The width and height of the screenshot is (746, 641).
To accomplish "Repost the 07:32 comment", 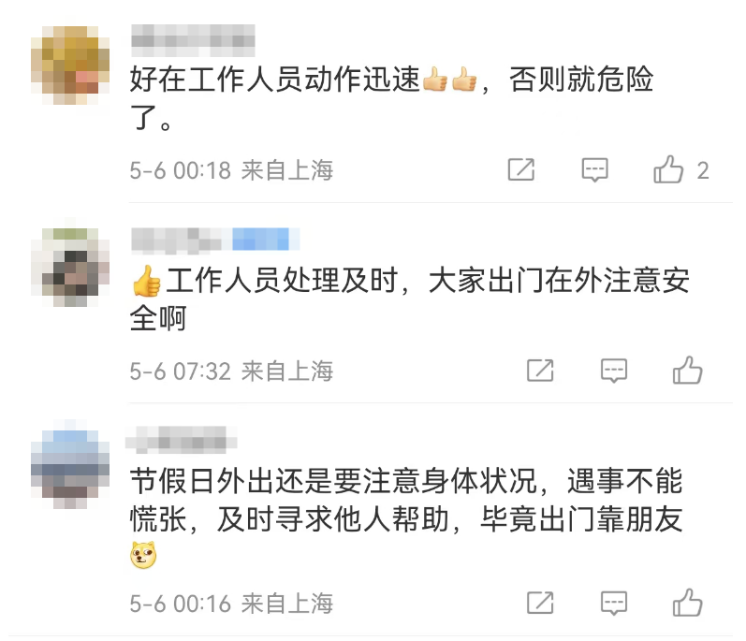I will (x=540, y=371).
